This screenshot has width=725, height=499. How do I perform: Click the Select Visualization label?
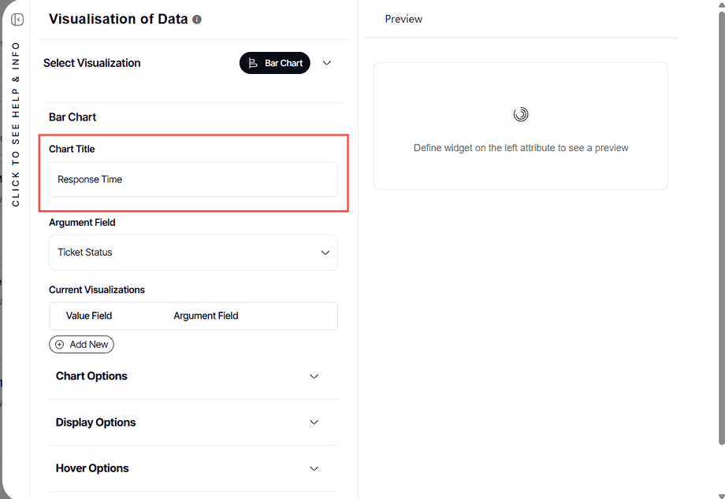(x=92, y=63)
